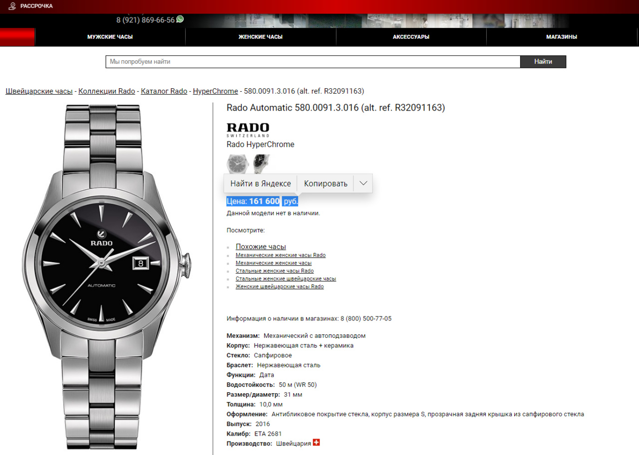Follow the Швейцарские часы breadcrumb link
639x455 pixels.
(x=39, y=91)
